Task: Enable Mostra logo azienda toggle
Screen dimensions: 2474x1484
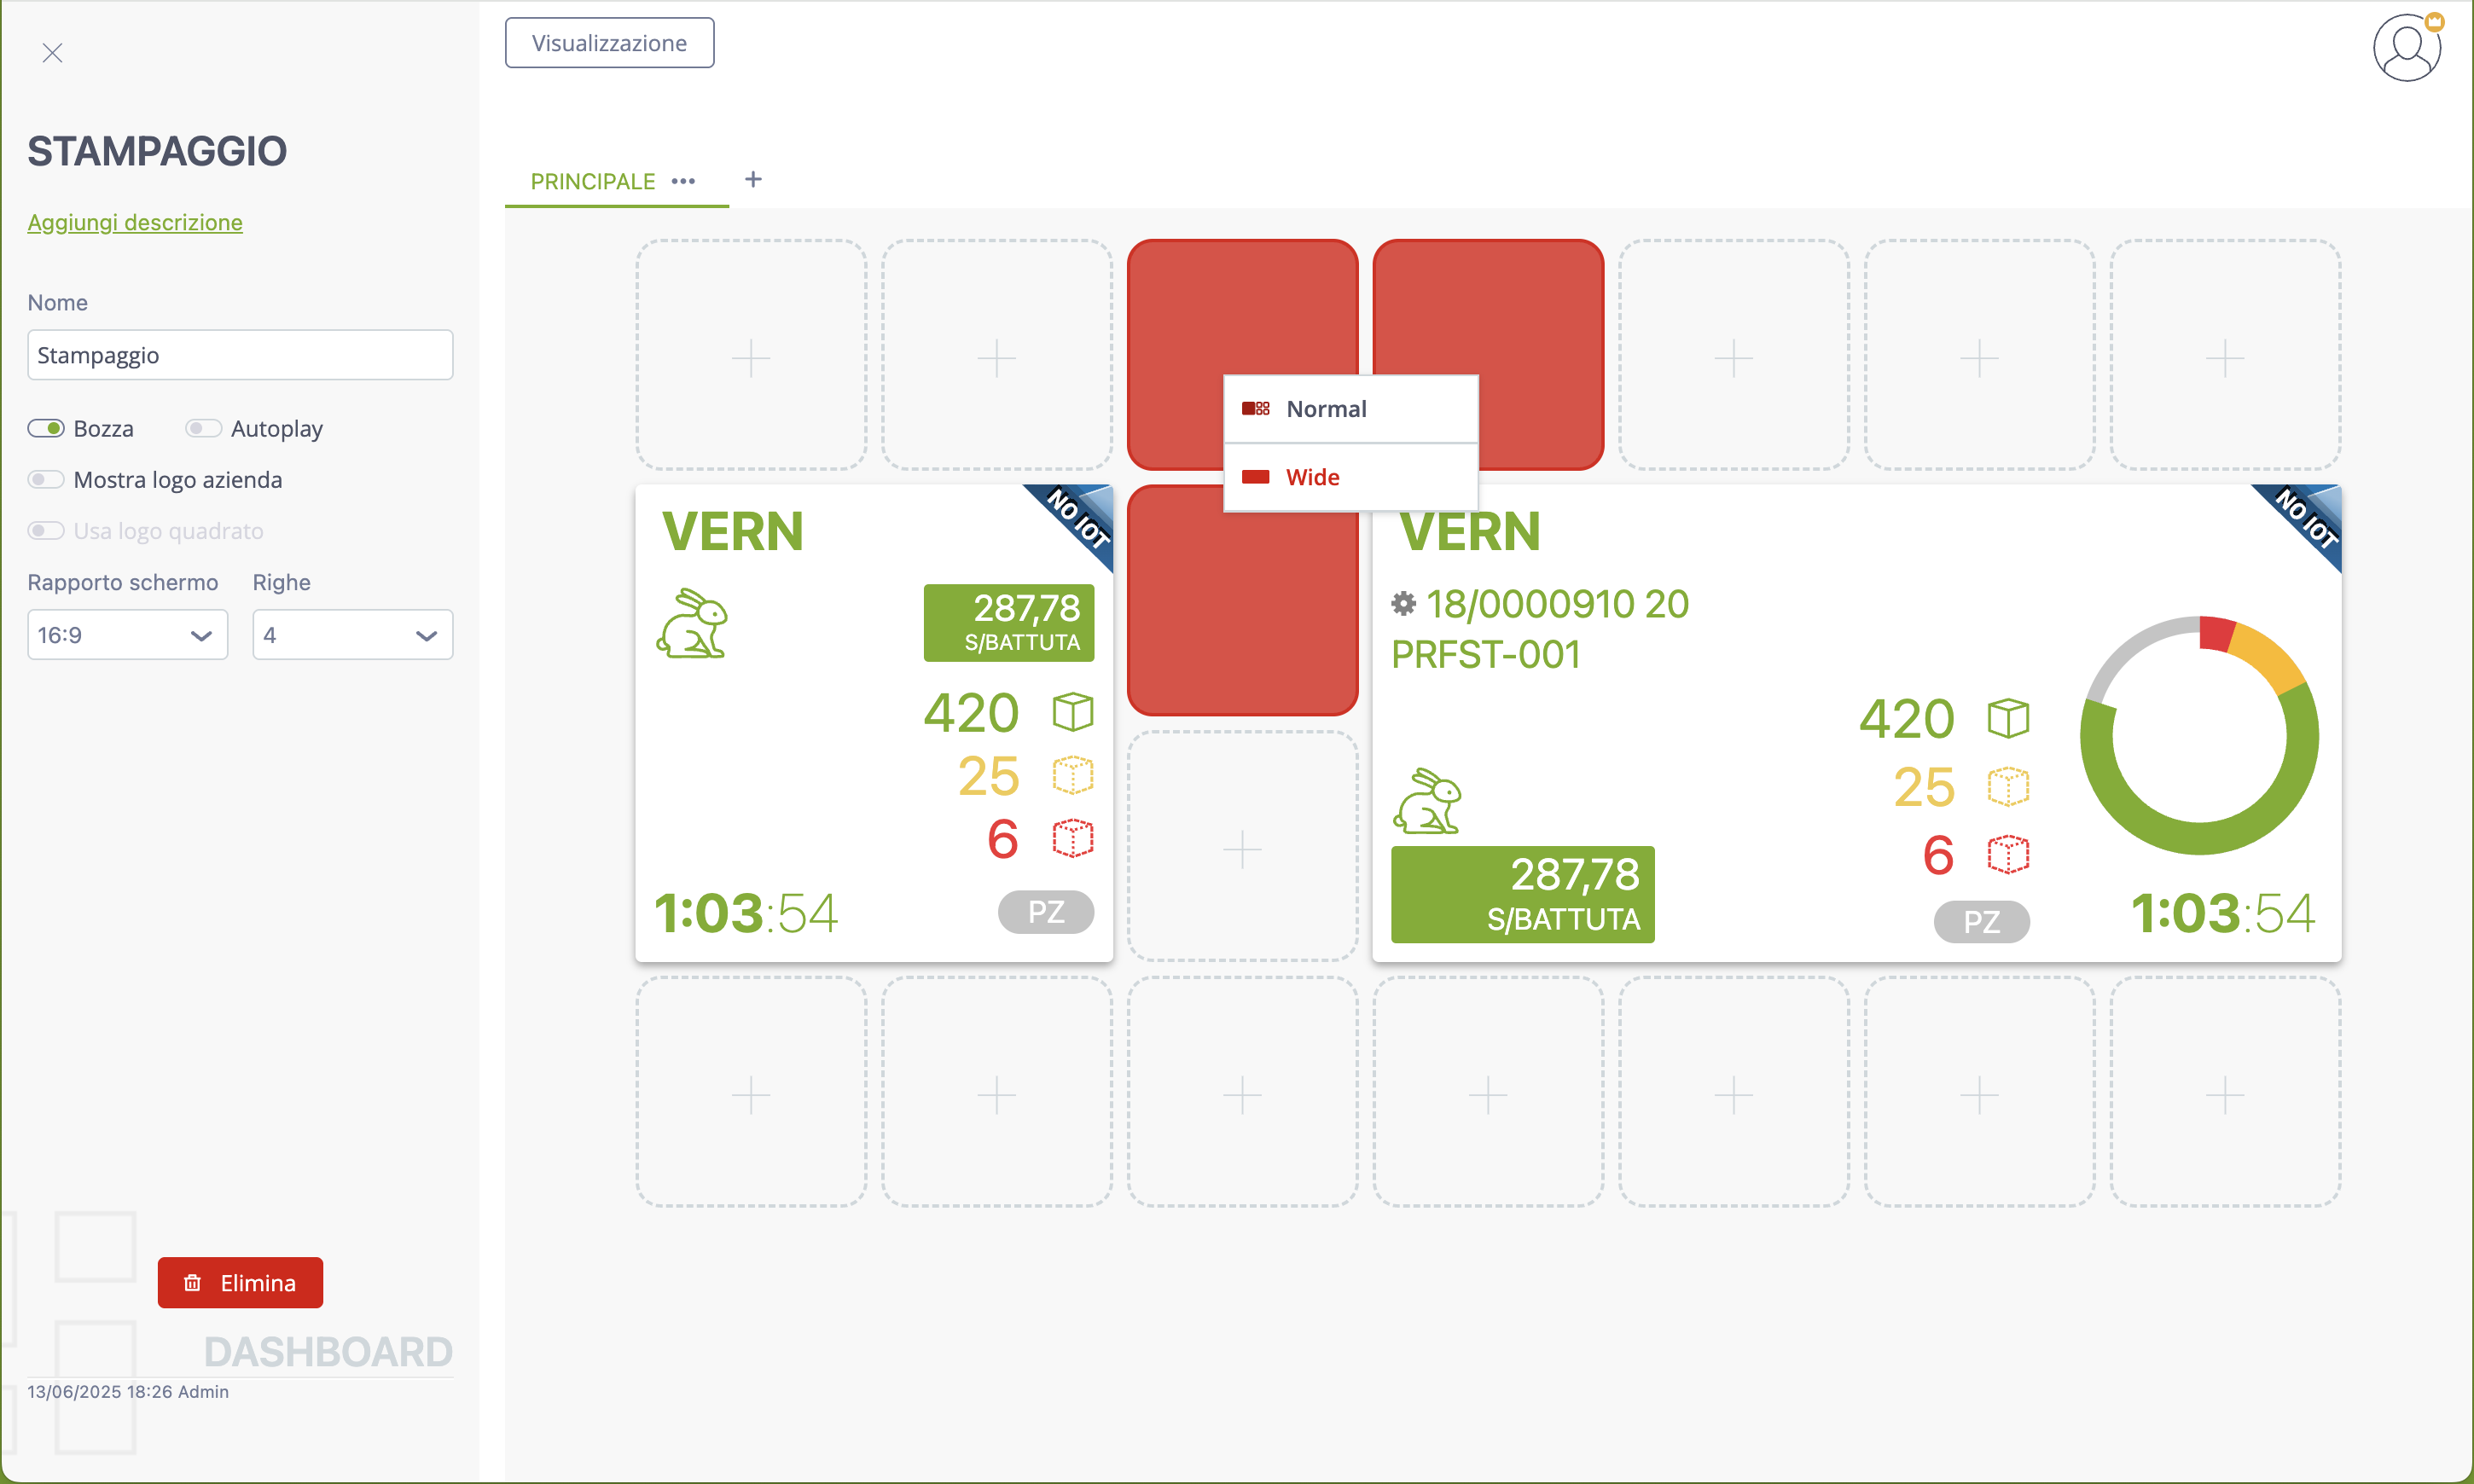Action: click(x=46, y=479)
